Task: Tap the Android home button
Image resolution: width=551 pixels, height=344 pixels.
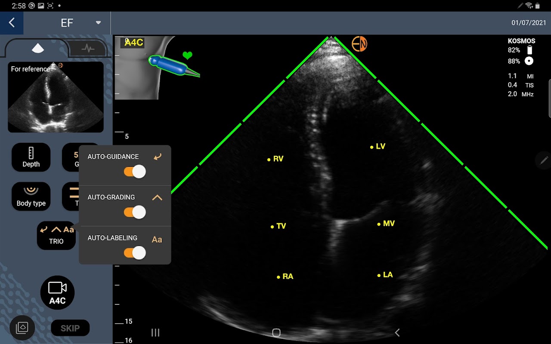Action: pyautogui.click(x=276, y=332)
